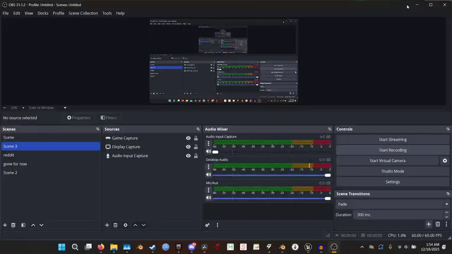Image resolution: width=452 pixels, height=254 pixels.
Task: Move scene up with Scenes up arrow
Action: tap(33, 225)
